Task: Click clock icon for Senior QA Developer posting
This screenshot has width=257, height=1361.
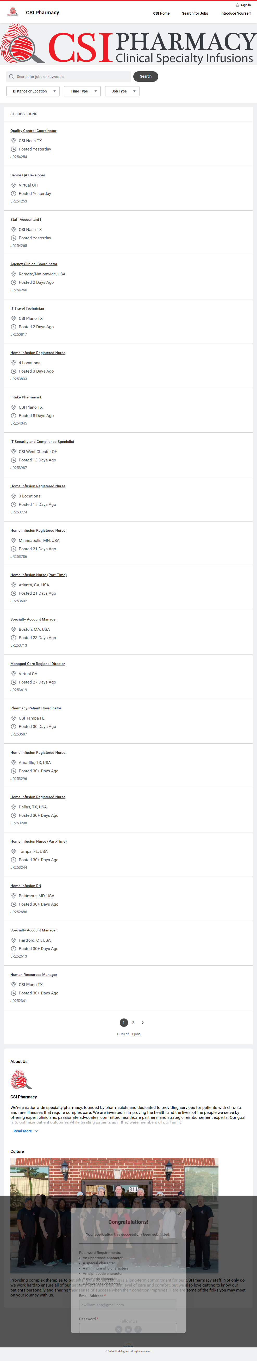Action: point(14,194)
